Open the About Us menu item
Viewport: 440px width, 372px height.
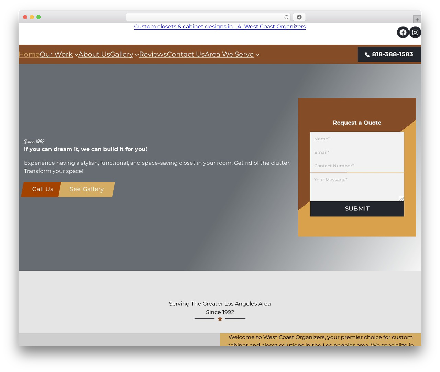pos(94,54)
